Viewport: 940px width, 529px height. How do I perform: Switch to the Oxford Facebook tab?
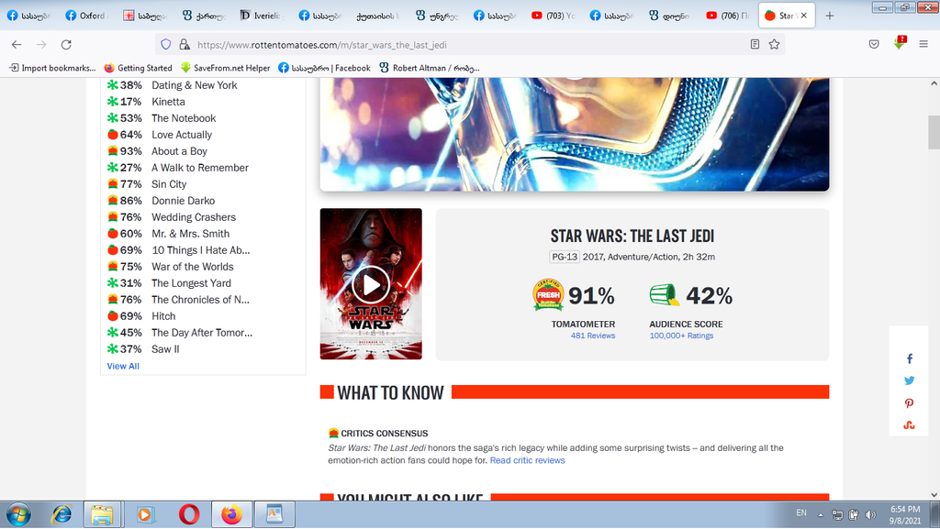(85, 16)
